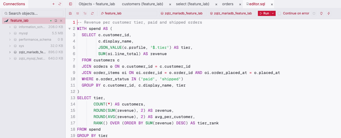The image size is (341, 138).
Task: Click 'GROUP BY tier' on line 19
Action: (92, 136)
